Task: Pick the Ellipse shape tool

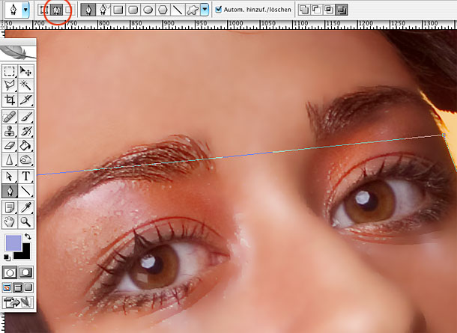Action: (x=148, y=10)
